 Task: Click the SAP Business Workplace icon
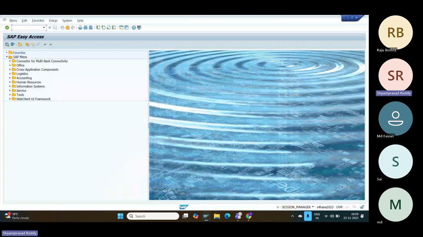pos(20,44)
